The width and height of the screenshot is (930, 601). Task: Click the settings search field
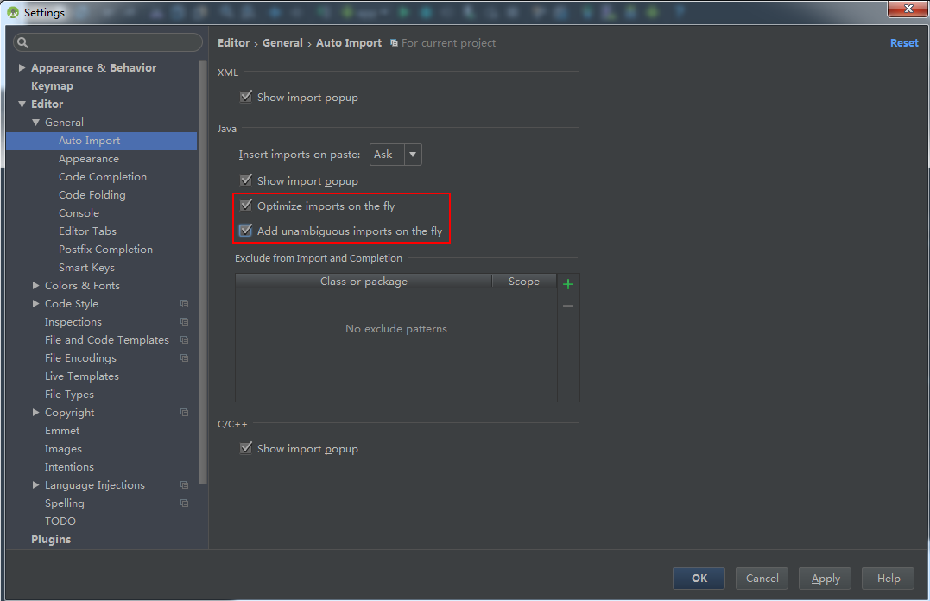(108, 42)
